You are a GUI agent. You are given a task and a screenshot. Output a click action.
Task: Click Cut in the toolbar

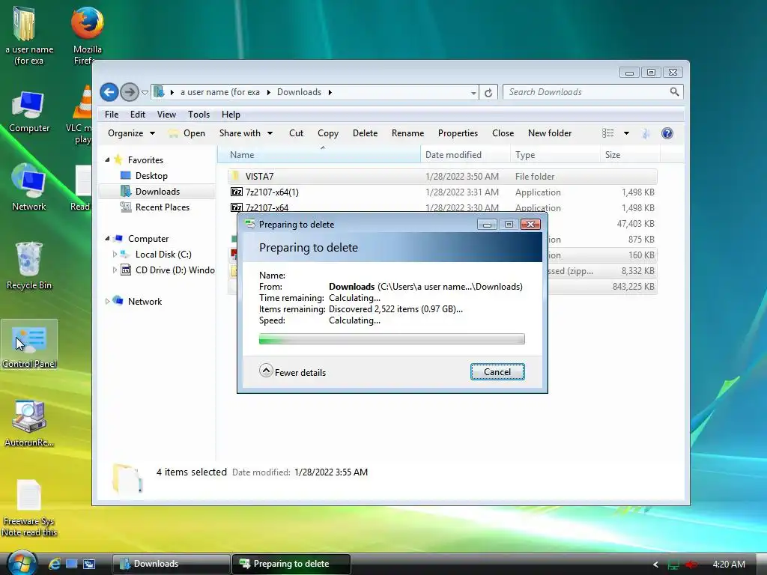click(296, 133)
